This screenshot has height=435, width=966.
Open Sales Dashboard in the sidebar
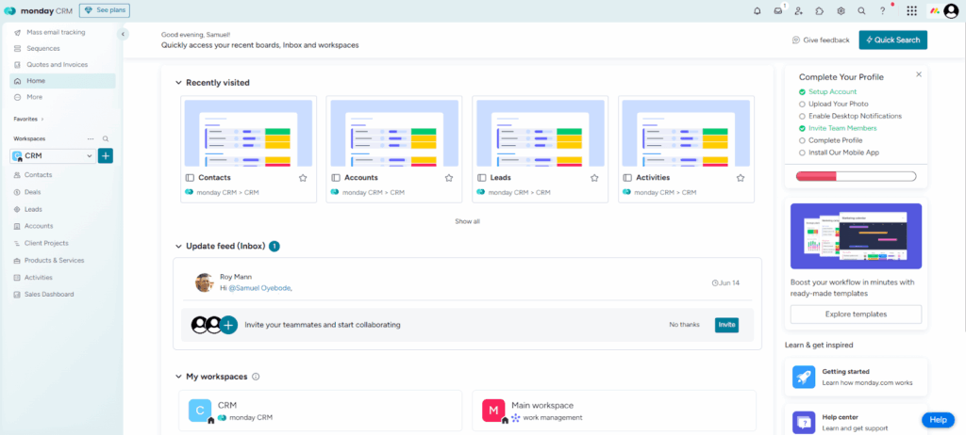tap(49, 294)
